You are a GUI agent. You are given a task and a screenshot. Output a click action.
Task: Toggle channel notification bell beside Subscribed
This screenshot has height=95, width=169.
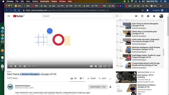tap(110, 87)
